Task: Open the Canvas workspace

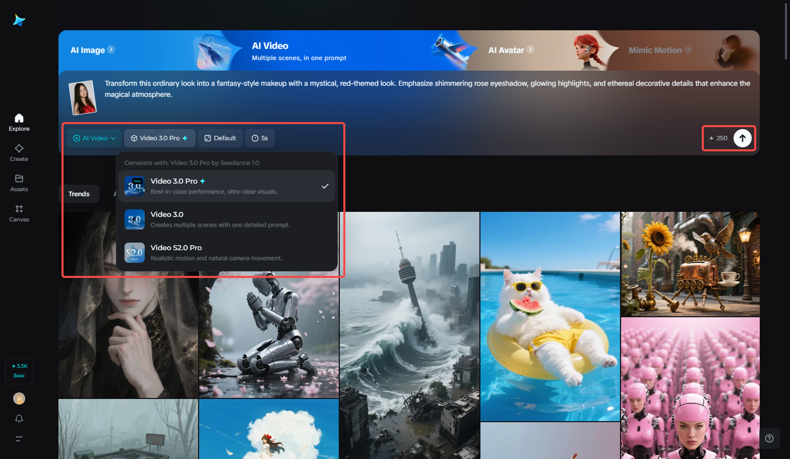Action: pos(19,213)
